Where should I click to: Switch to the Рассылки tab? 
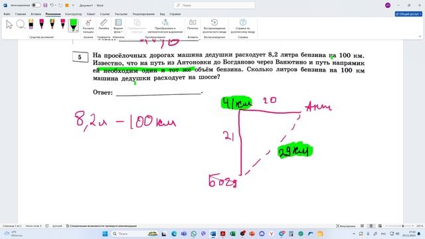coord(121,14)
